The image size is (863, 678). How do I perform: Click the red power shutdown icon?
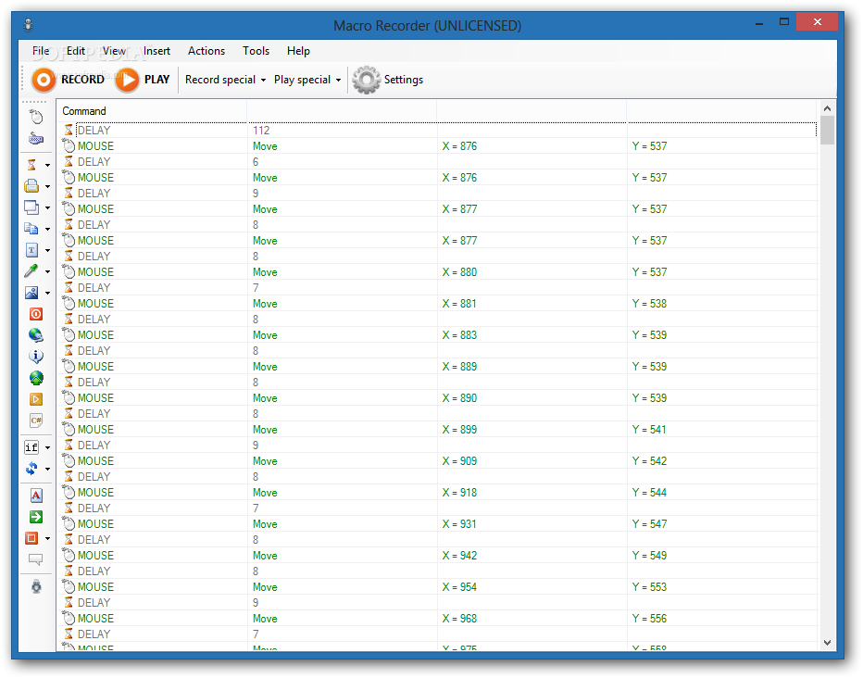pos(36,314)
